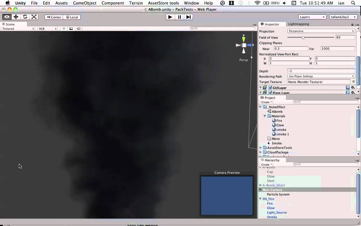This screenshot has height=226, width=361.
Task: Click the Hierarchy search field
Action: [x=326, y=164]
